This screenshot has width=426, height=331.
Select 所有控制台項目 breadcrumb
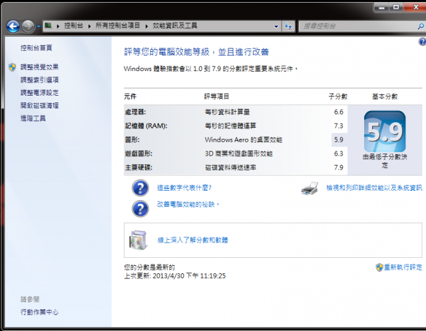pyautogui.click(x=118, y=25)
